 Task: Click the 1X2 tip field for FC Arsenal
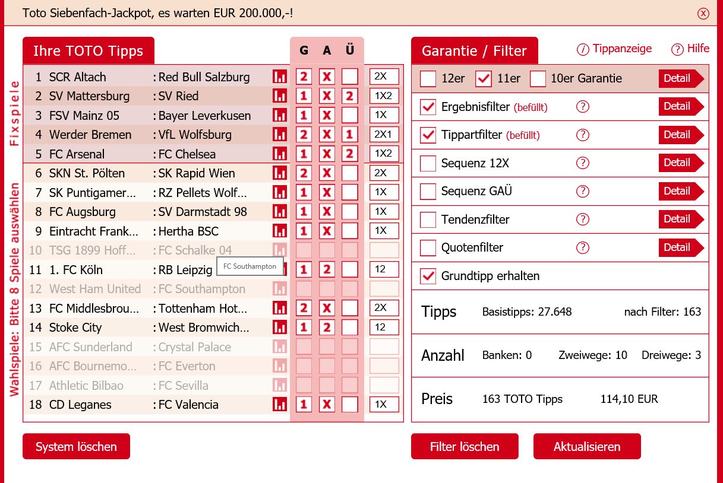pos(384,154)
